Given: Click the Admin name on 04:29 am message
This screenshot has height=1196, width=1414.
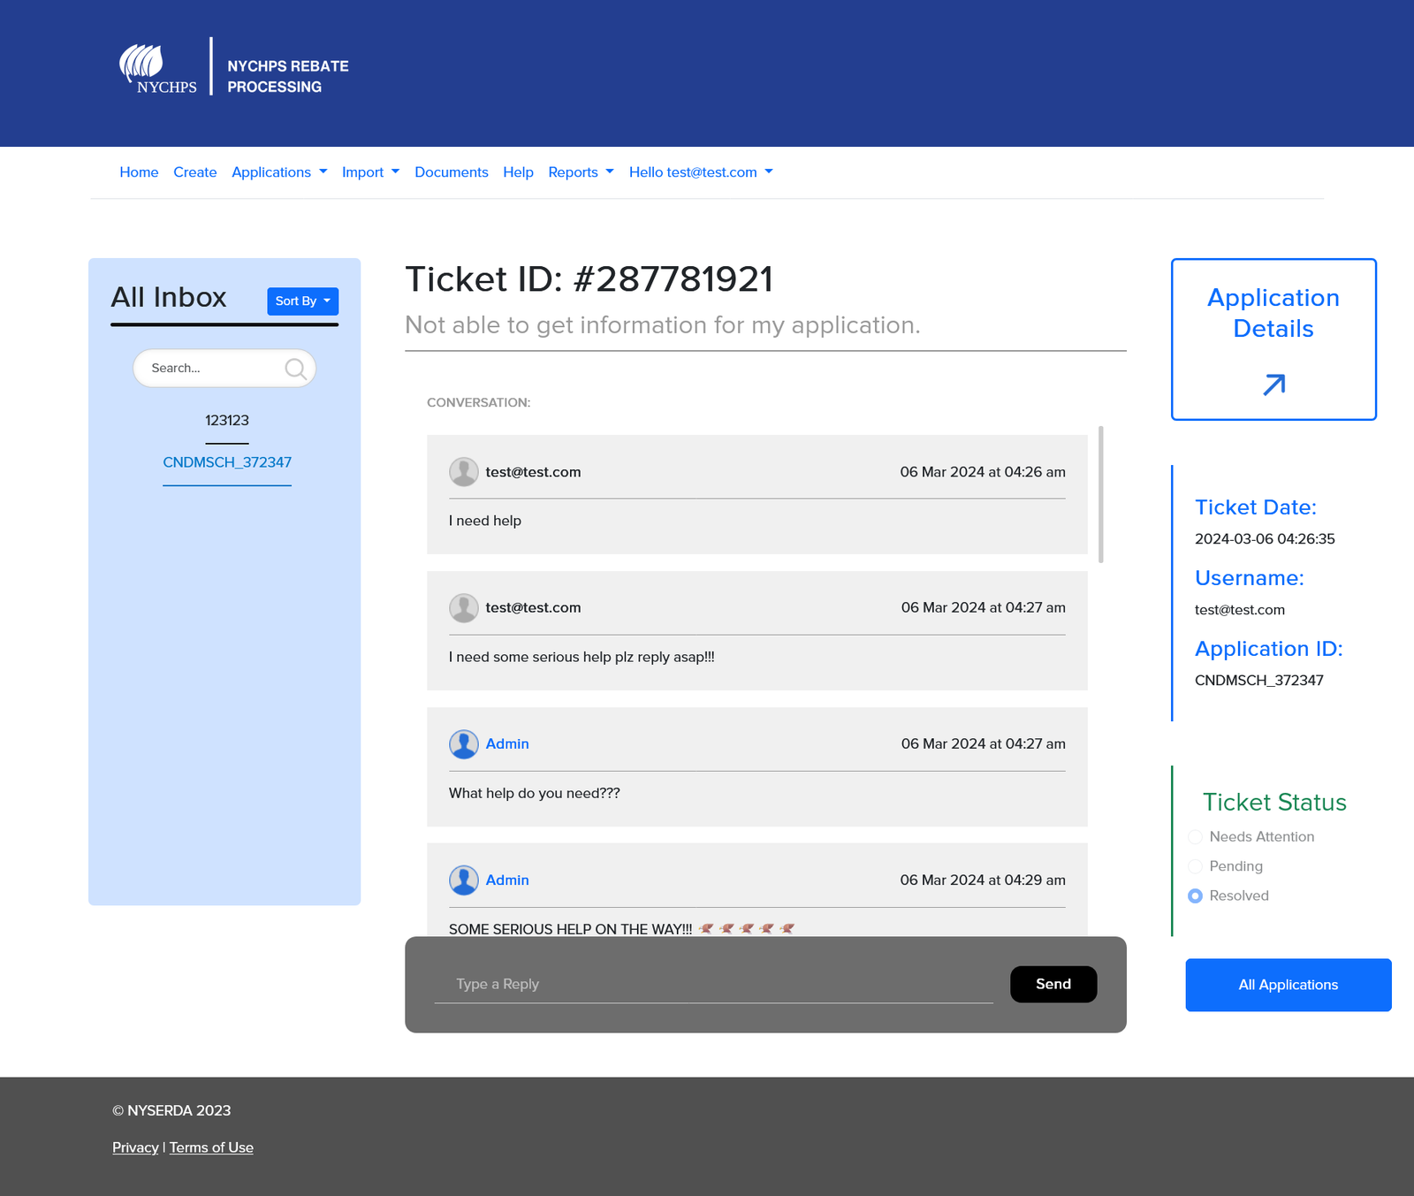Looking at the screenshot, I should point(507,880).
